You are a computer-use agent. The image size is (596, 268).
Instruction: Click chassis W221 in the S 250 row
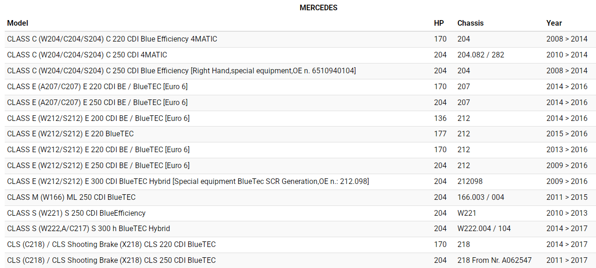click(x=467, y=213)
